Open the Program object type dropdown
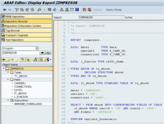Screen dimensions: 164x124 pyautogui.click(x=37, y=48)
